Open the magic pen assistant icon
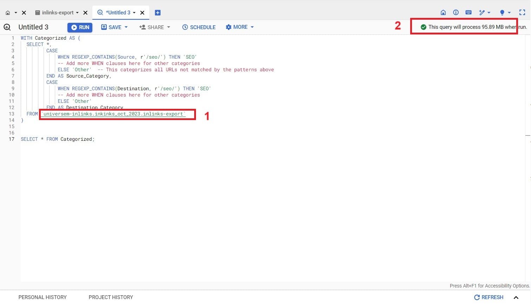The height and width of the screenshot is (304, 531). click(x=483, y=13)
